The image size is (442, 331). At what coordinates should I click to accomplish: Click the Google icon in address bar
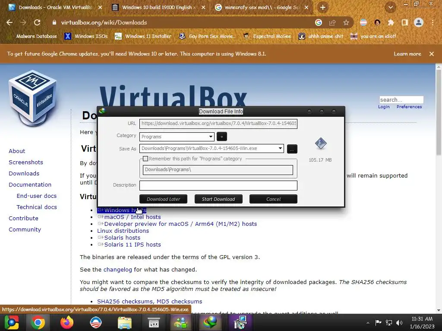pyautogui.click(x=319, y=22)
